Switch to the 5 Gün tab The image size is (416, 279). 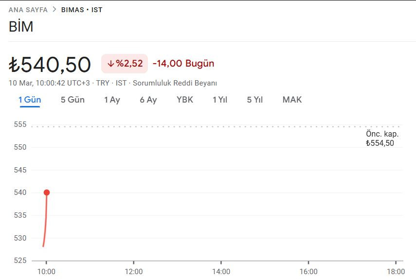click(x=72, y=100)
